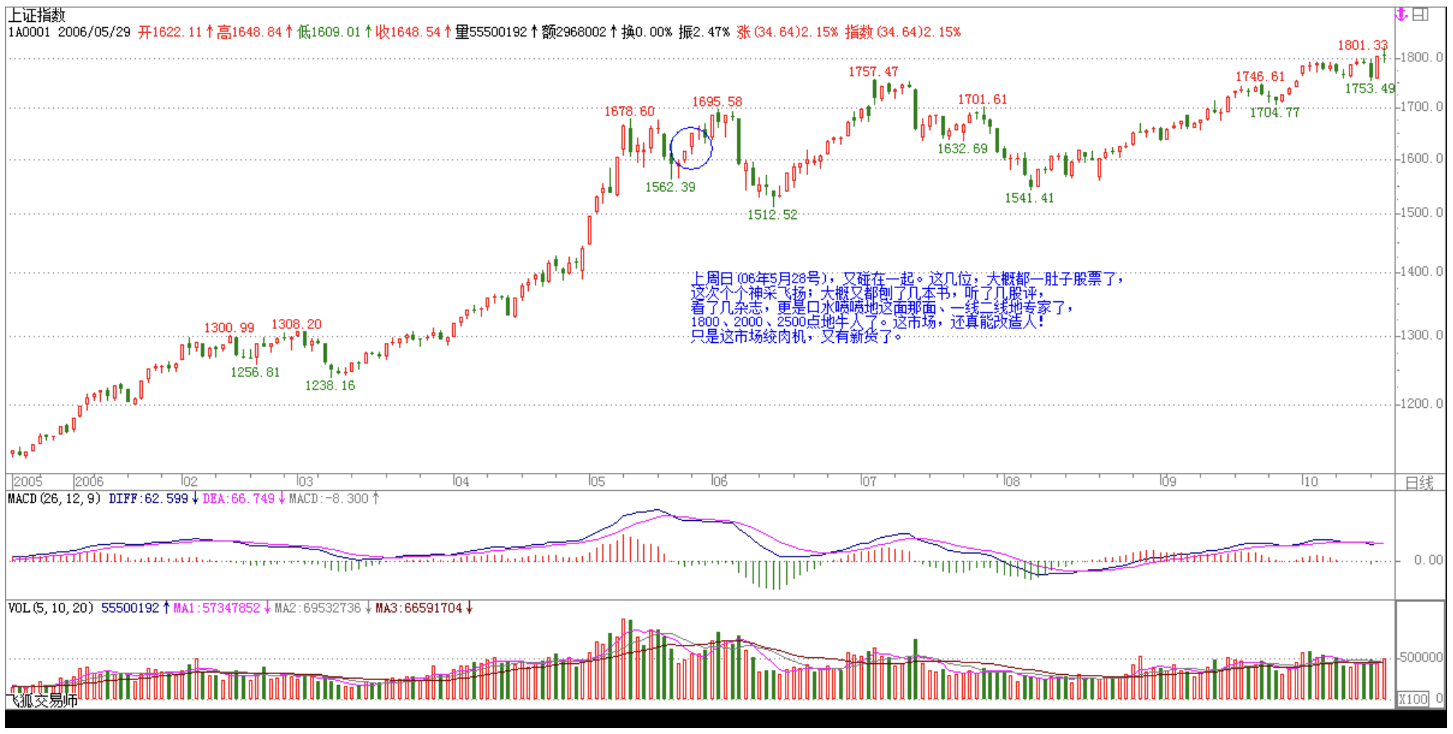Click the 2006 year marker on time axis
Viewport: 1453px width, 734px height.
(89, 482)
